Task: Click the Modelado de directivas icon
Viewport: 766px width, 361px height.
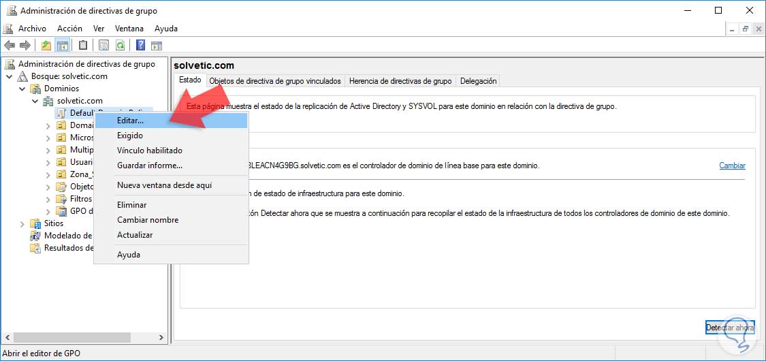Action: click(x=35, y=236)
